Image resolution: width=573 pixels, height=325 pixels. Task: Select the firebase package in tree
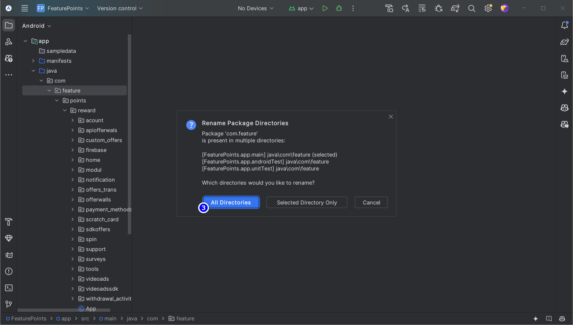pyautogui.click(x=96, y=150)
